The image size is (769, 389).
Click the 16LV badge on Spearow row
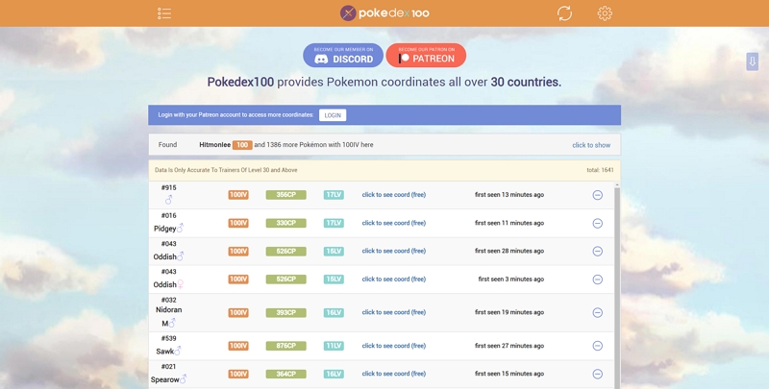coord(334,374)
